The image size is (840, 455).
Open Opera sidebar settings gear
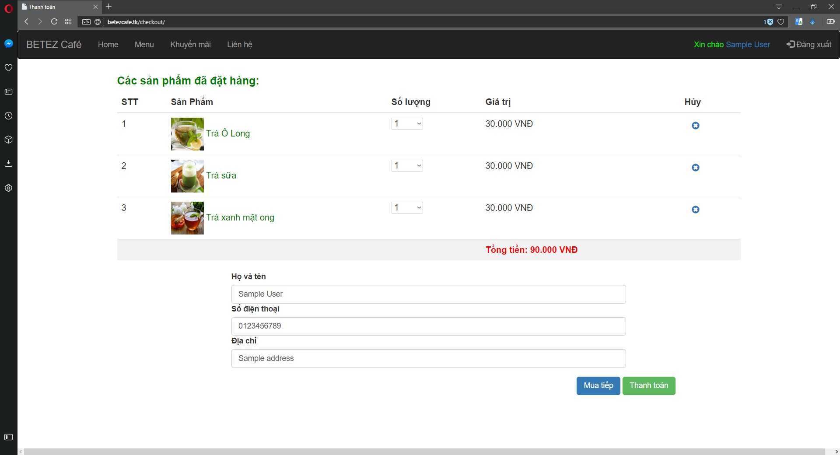point(8,188)
